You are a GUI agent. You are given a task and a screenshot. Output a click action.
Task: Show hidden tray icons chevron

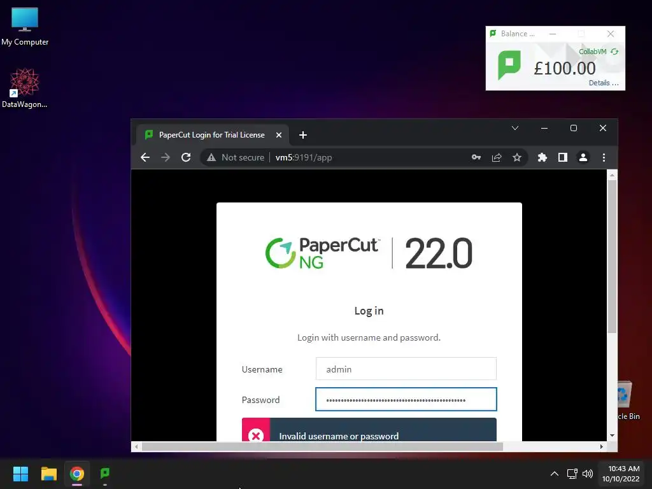pos(555,474)
